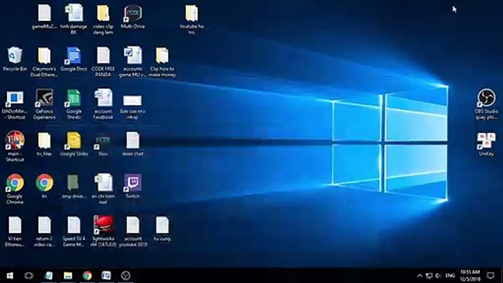Select the tri_files folder icon
Screen dimensions: 503x283
44,141
